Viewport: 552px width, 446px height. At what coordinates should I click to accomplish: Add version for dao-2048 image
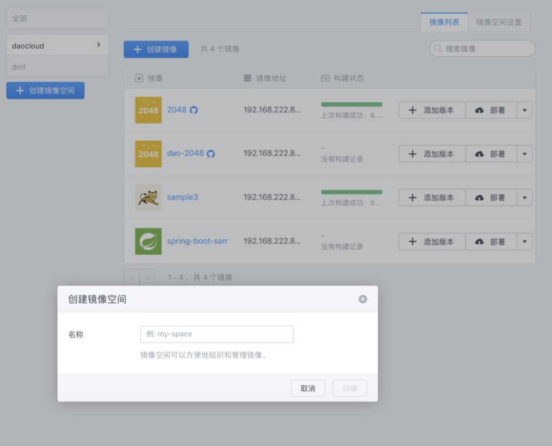(432, 154)
